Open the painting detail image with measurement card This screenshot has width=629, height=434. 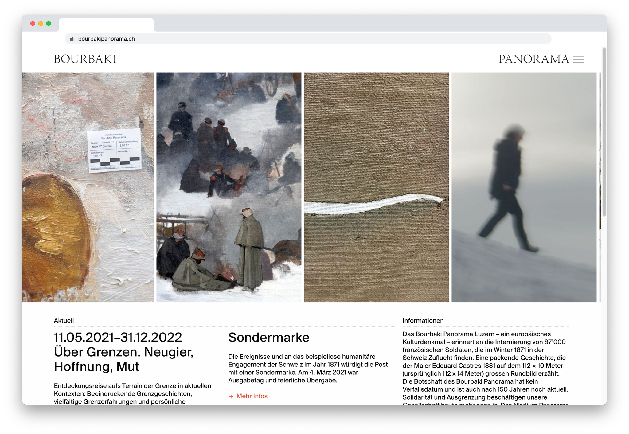point(88,187)
